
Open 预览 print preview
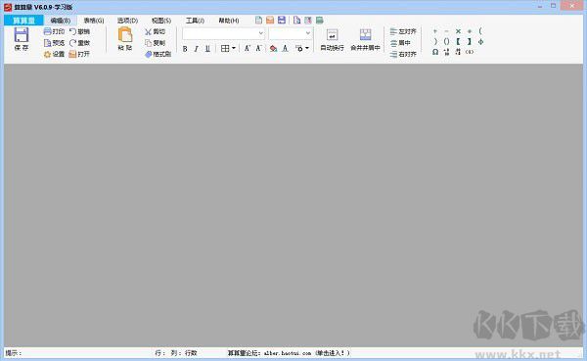[48, 43]
